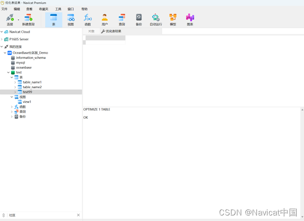Select the 表 (Table) toolbar button
Screen dimensions: 304x221
tap(54, 19)
